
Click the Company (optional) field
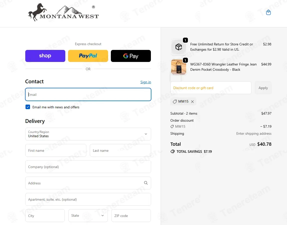tap(88, 167)
